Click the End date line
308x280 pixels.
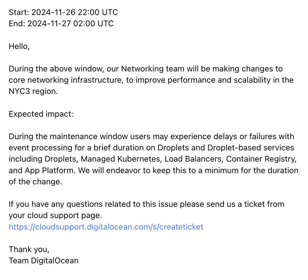pyautogui.click(x=61, y=23)
